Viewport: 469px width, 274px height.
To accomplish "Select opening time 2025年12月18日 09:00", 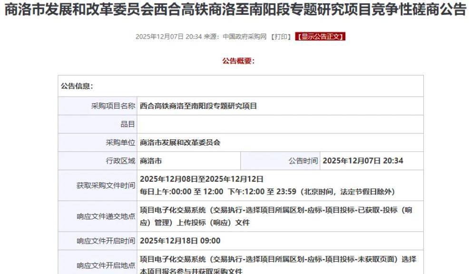I will [x=180, y=241].
